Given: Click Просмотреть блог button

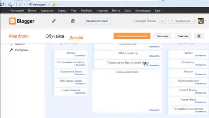Looking at the screenshot, I should click(x=97, y=21).
